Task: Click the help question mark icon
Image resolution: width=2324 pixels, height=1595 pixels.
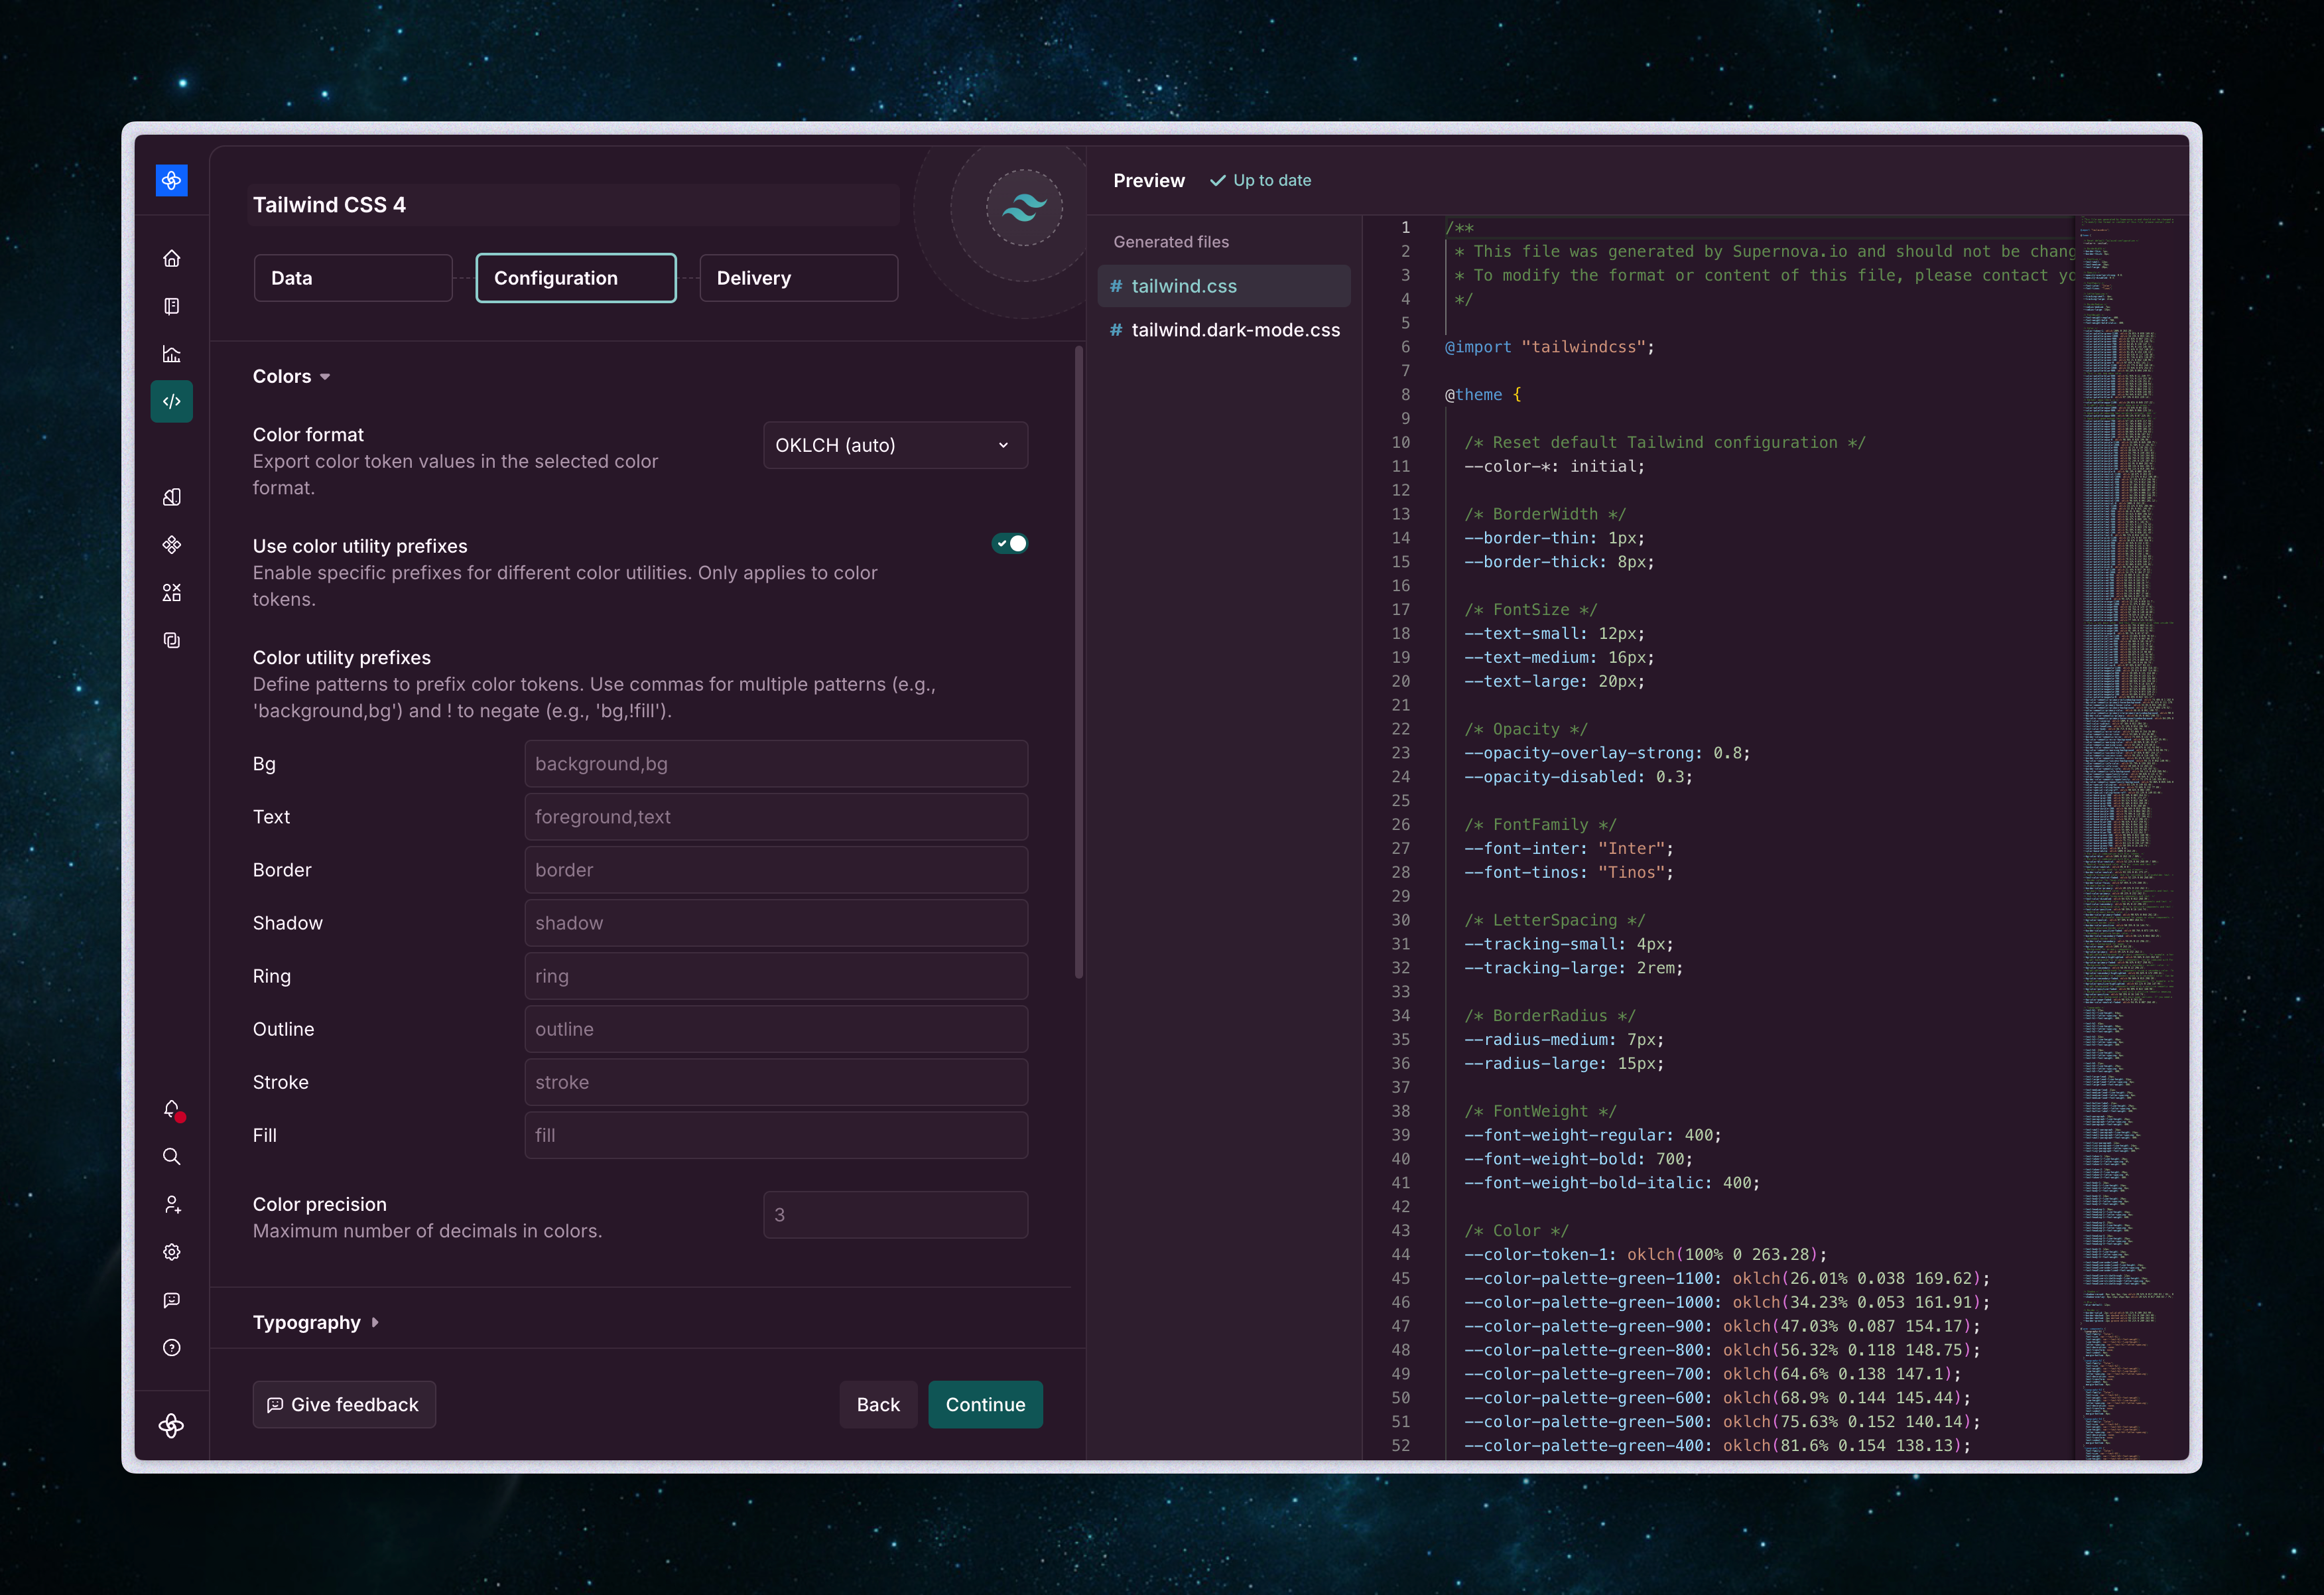Action: (x=172, y=1348)
